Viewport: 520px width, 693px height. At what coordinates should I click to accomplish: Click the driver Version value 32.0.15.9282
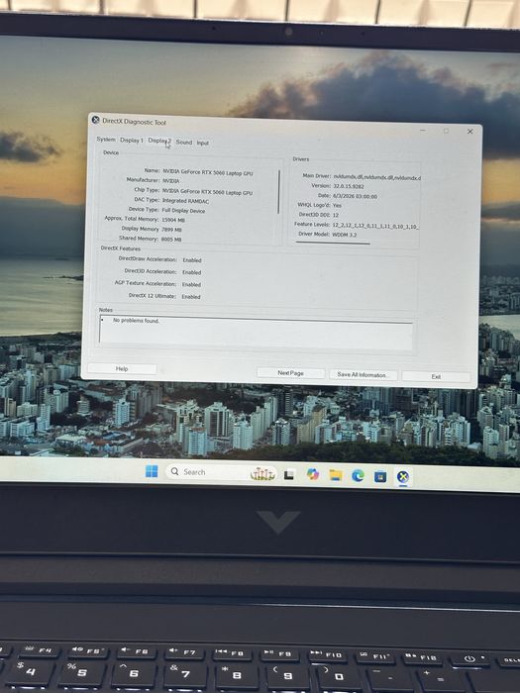click(x=349, y=186)
